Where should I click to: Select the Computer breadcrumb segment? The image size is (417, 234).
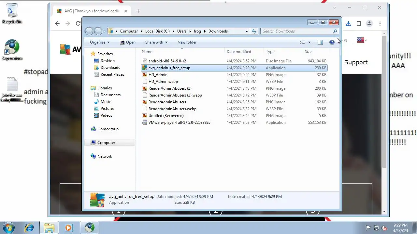(129, 31)
